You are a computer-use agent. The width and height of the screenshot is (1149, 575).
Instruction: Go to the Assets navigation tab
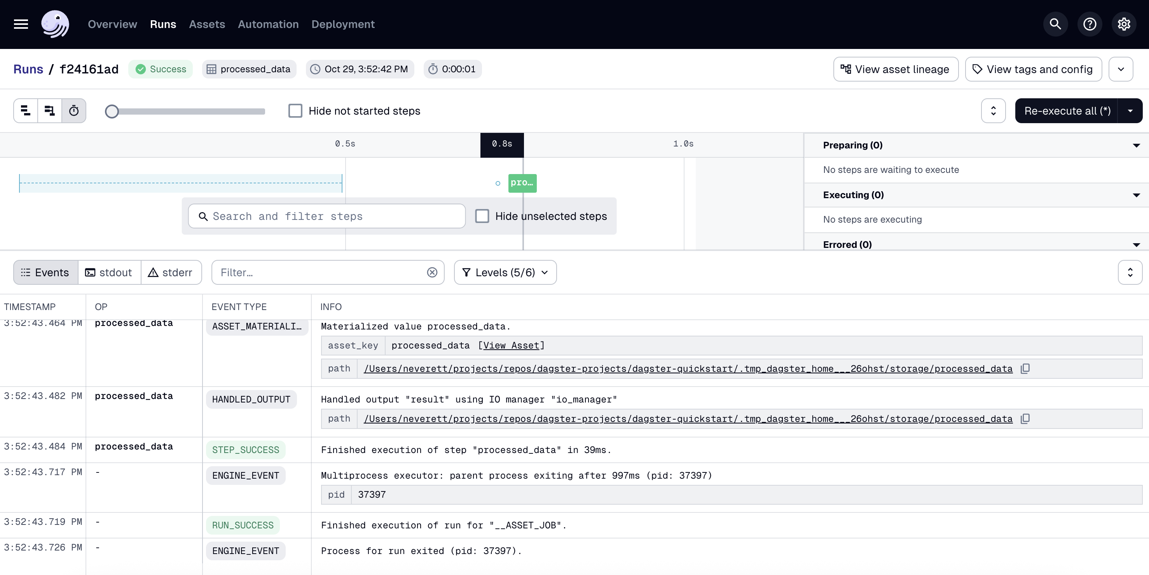(207, 24)
